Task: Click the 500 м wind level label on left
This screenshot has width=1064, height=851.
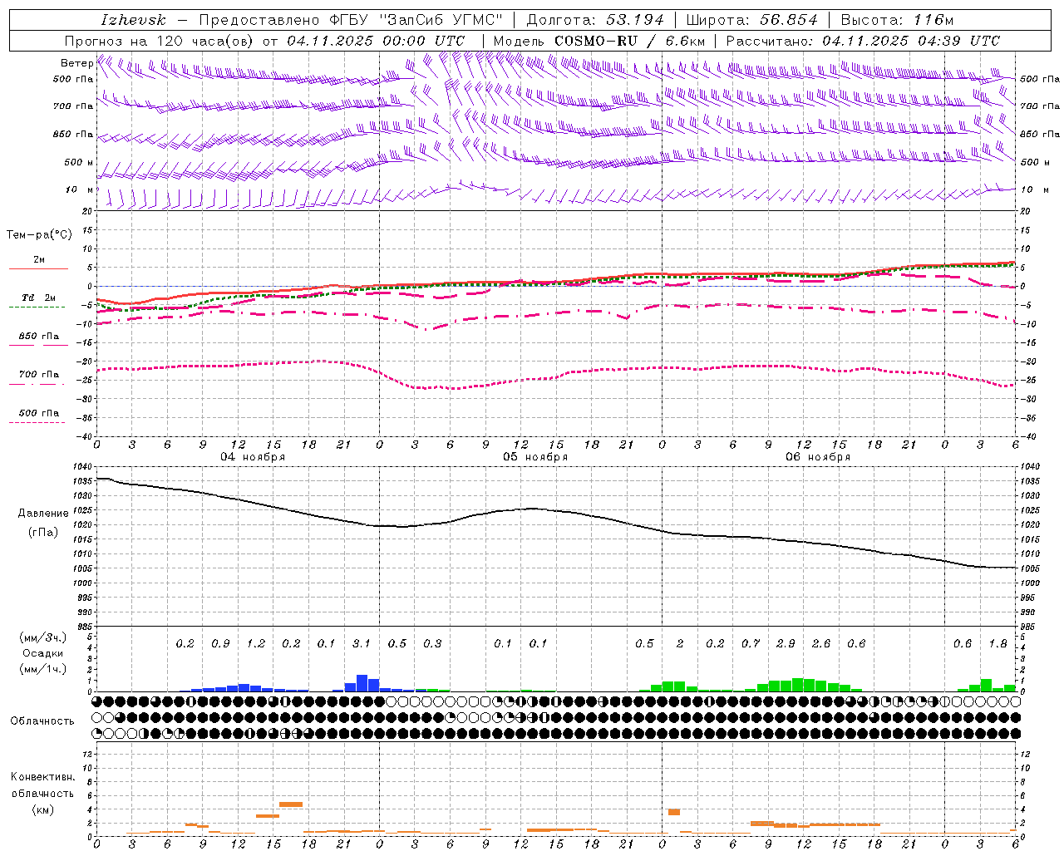Action: coord(79,162)
